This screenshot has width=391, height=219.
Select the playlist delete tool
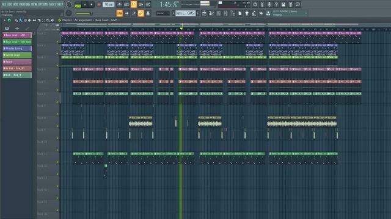[25, 20]
